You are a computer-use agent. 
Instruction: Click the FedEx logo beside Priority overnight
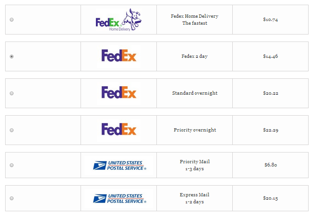119,129
